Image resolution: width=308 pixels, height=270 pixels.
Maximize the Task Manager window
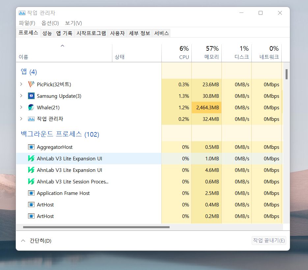261,13
